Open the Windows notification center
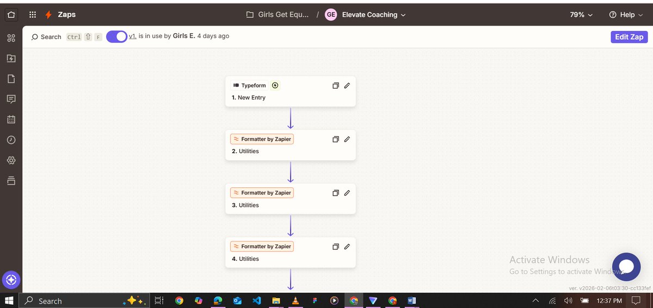 pyautogui.click(x=636, y=300)
